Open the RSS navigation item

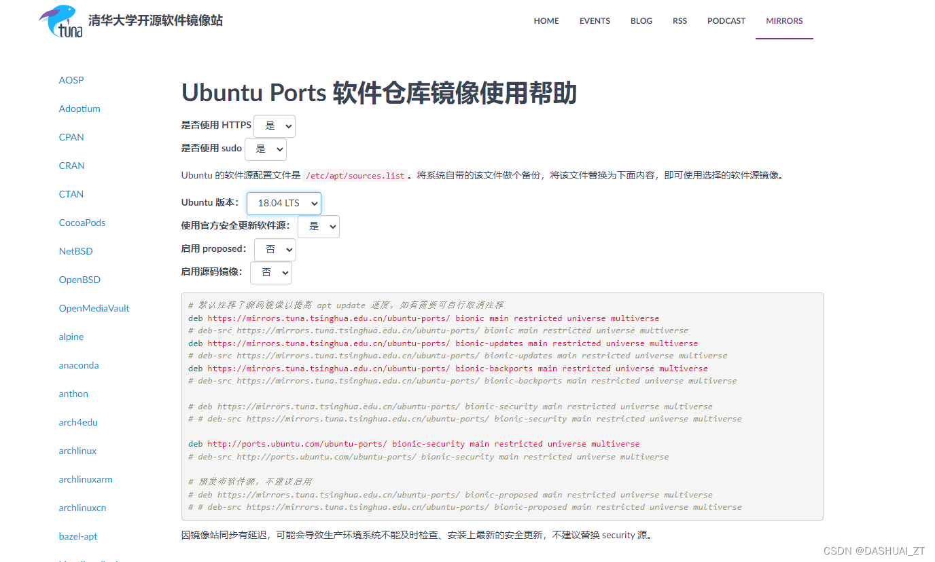click(x=680, y=21)
